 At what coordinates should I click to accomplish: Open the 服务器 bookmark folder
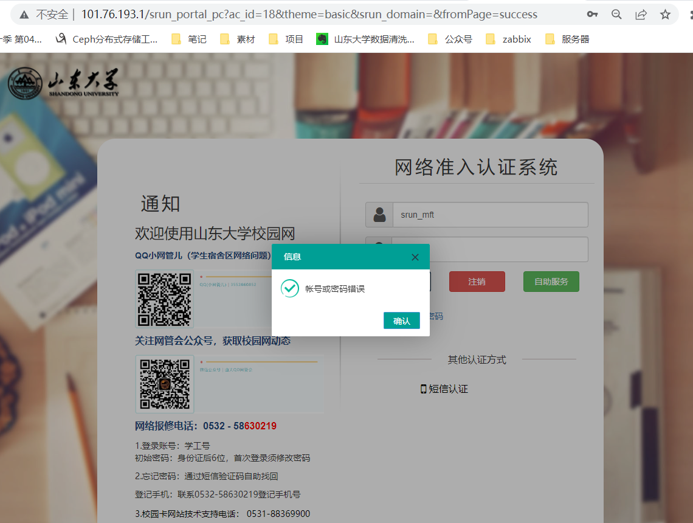[x=568, y=40]
